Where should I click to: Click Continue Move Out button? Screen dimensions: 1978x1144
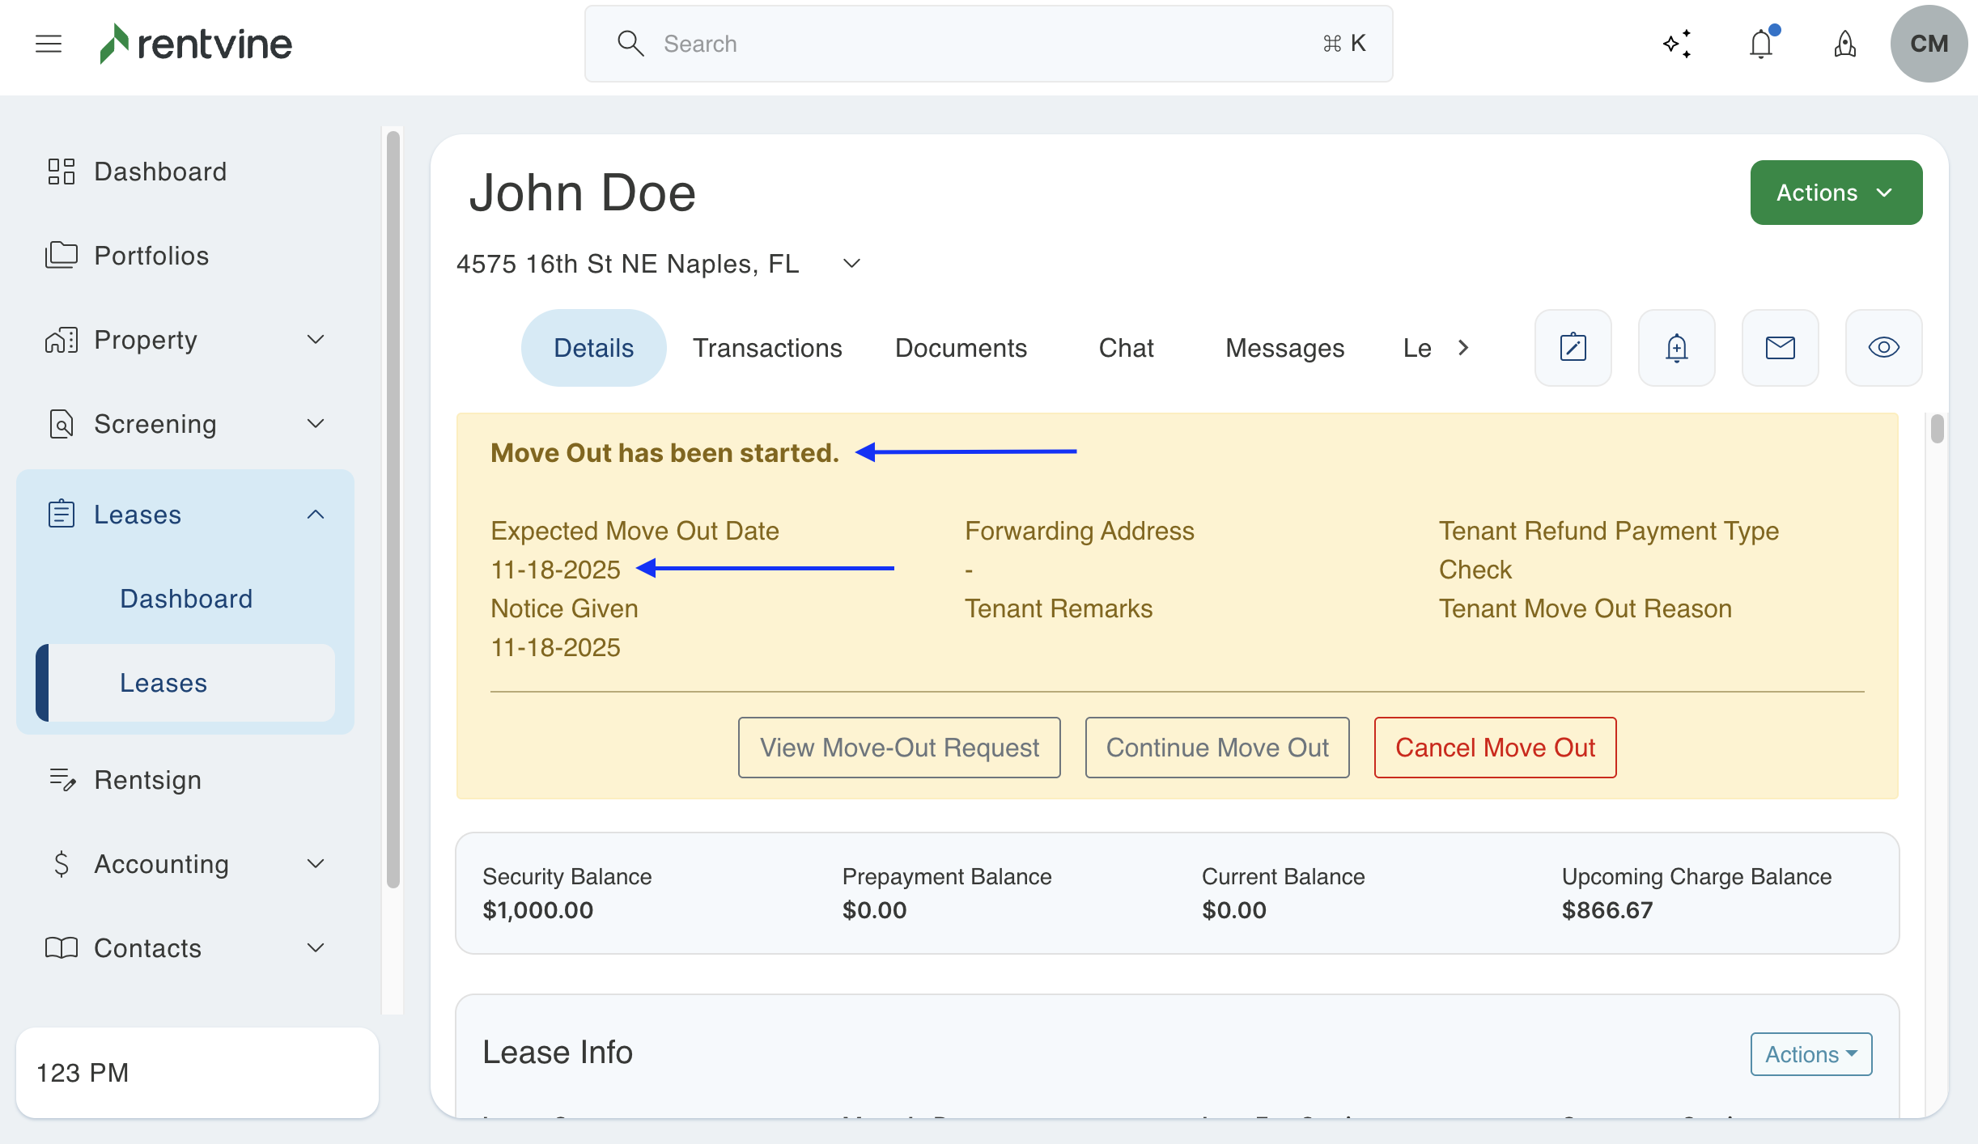point(1216,748)
